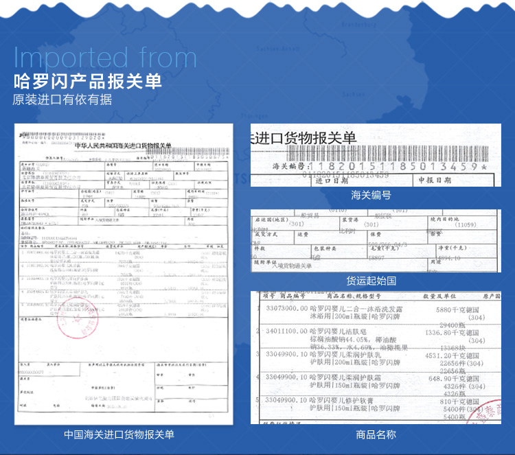The image size is (515, 455).
Task: Click the column header '商品名称、规格型号'
Action: point(354,296)
